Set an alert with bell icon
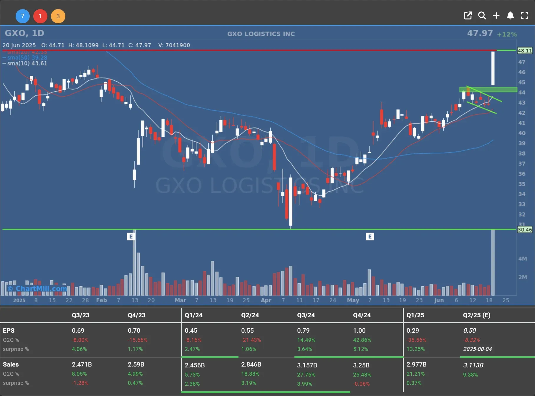Image resolution: width=535 pixels, height=396 pixels. [x=510, y=16]
